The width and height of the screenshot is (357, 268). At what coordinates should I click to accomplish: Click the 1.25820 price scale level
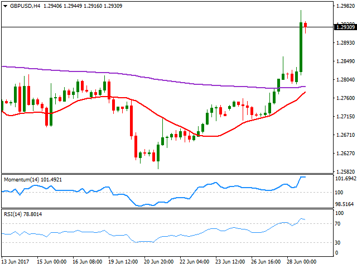[x=345, y=171]
